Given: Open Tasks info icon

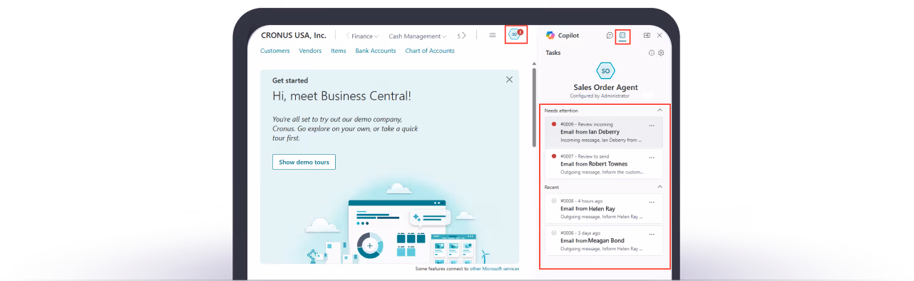Looking at the screenshot, I should click(x=652, y=53).
